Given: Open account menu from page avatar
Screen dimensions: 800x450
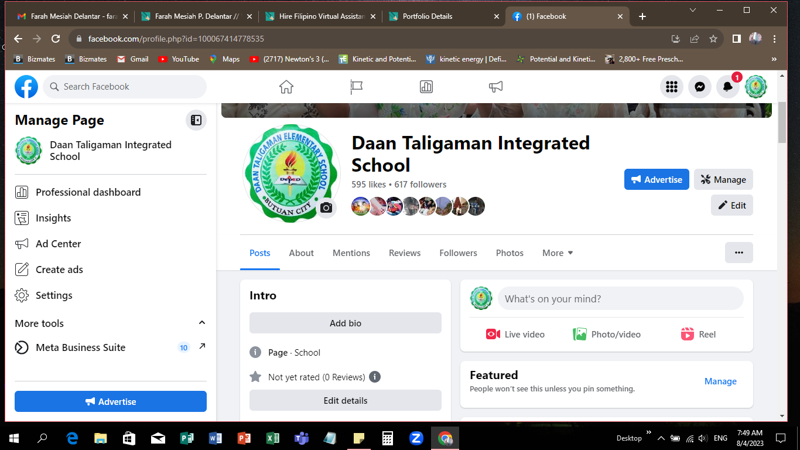Looking at the screenshot, I should click(756, 87).
